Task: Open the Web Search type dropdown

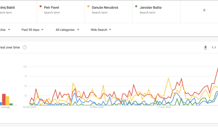Action: tap(101, 30)
